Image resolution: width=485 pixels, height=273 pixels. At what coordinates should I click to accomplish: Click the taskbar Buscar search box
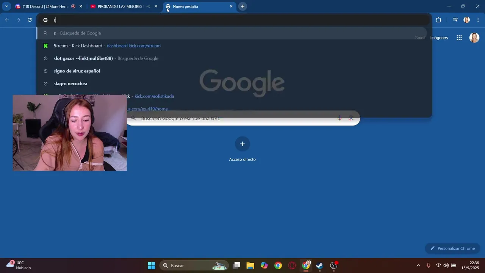coord(194,265)
